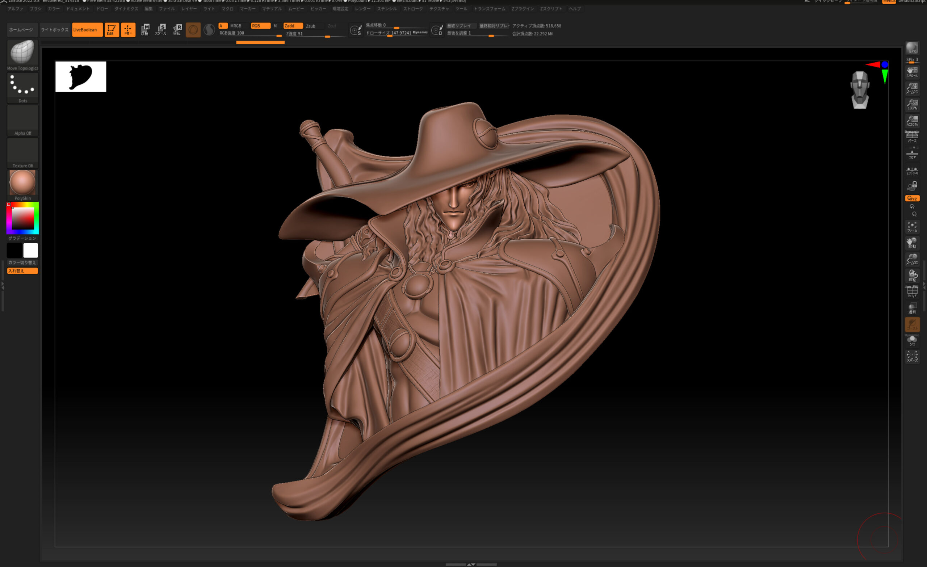Screen dimensions: 927x567
Task: Click the ズーム2D icon
Action: [x=912, y=88]
